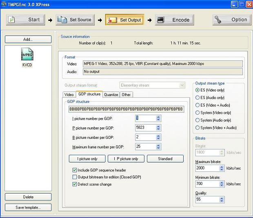
Task: Select System (Video + Audio) stream type
Action: pyautogui.click(x=198, y=128)
